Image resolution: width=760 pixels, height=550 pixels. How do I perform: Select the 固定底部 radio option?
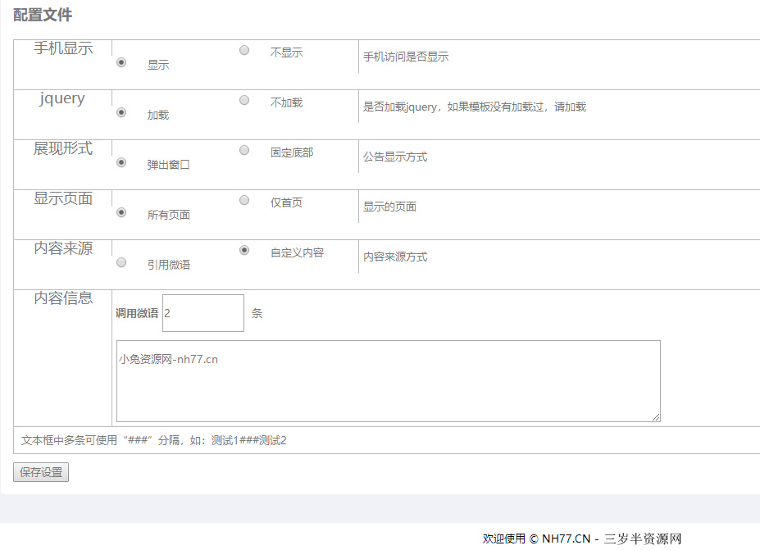click(244, 150)
